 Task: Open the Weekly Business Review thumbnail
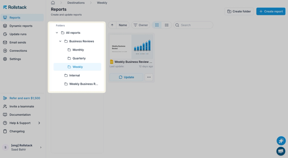pyautogui.click(x=131, y=47)
